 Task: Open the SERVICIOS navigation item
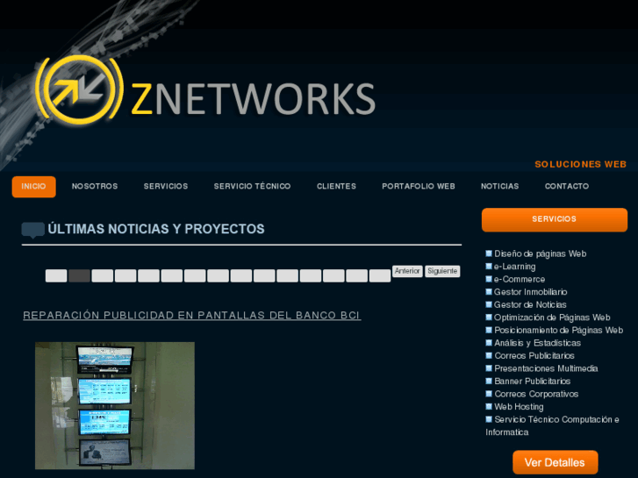(166, 186)
